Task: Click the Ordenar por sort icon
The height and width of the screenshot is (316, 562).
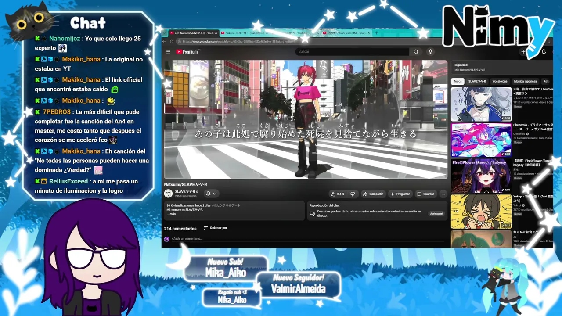Action: coord(205,228)
